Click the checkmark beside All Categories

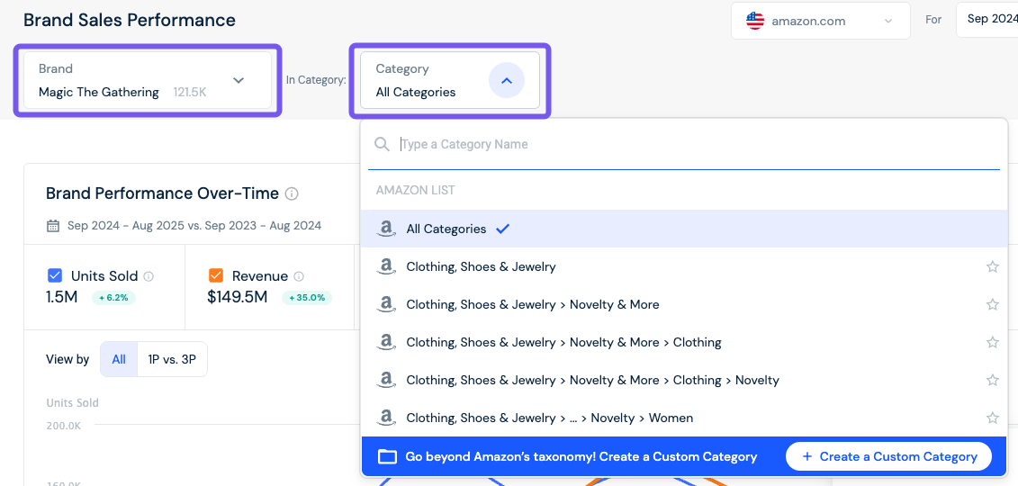pyautogui.click(x=502, y=229)
